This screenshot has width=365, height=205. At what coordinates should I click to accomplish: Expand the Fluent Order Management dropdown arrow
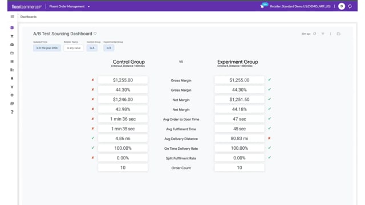pos(89,6)
